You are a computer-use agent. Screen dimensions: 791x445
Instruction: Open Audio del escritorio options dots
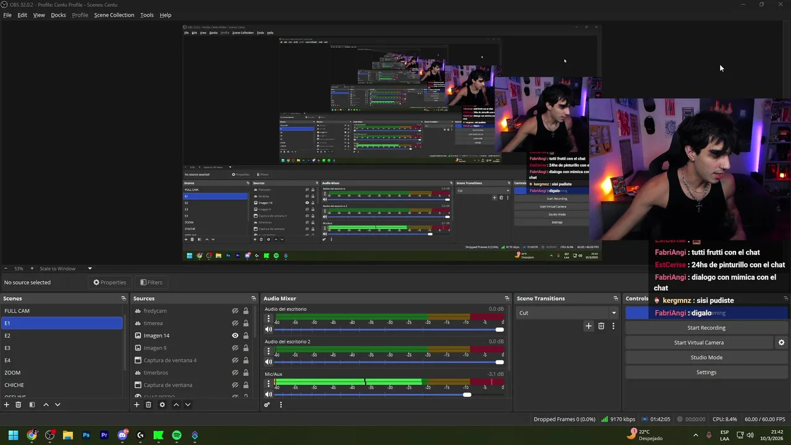pos(268,319)
